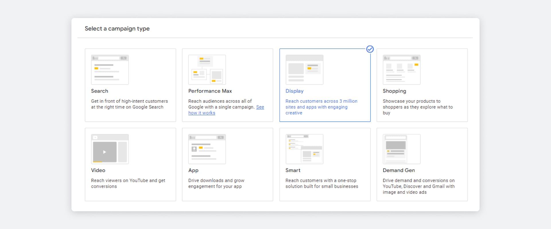Open the 'See how it works' link
Viewport: 551px width, 229px height.
coord(226,110)
